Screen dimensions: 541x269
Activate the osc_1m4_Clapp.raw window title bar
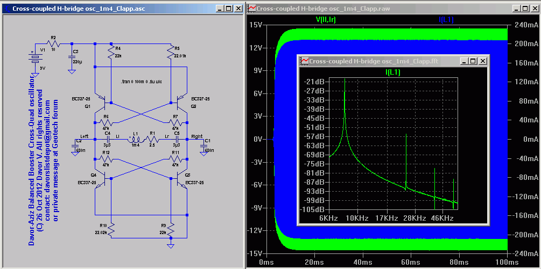377,9
